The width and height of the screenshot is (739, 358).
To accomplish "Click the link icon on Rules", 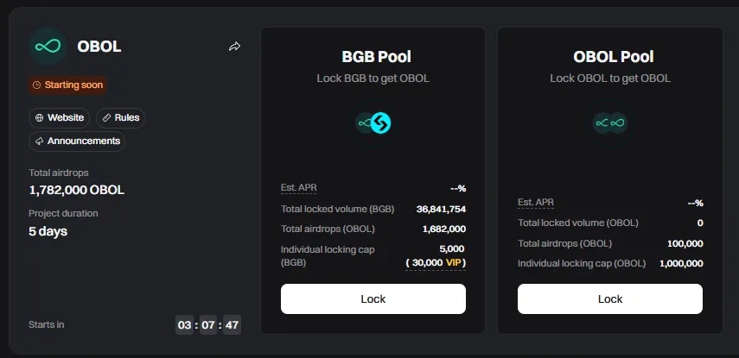I will pos(106,117).
